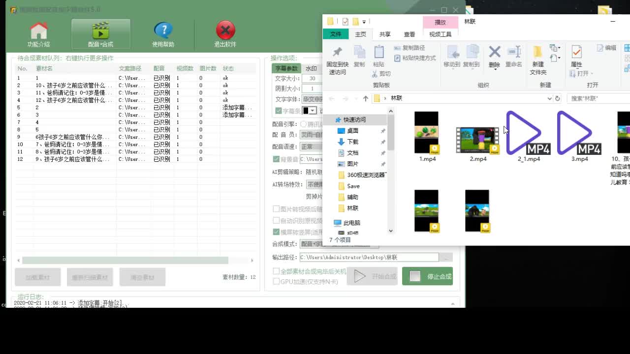This screenshot has width=630, height=354.
Task: Click 复制路径 in Explorer ribbon
Action: (x=409, y=48)
